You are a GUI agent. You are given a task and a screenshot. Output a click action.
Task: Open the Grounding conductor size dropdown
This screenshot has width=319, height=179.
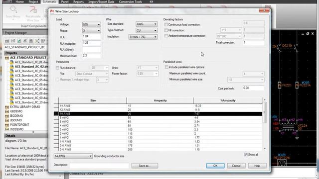point(73,156)
